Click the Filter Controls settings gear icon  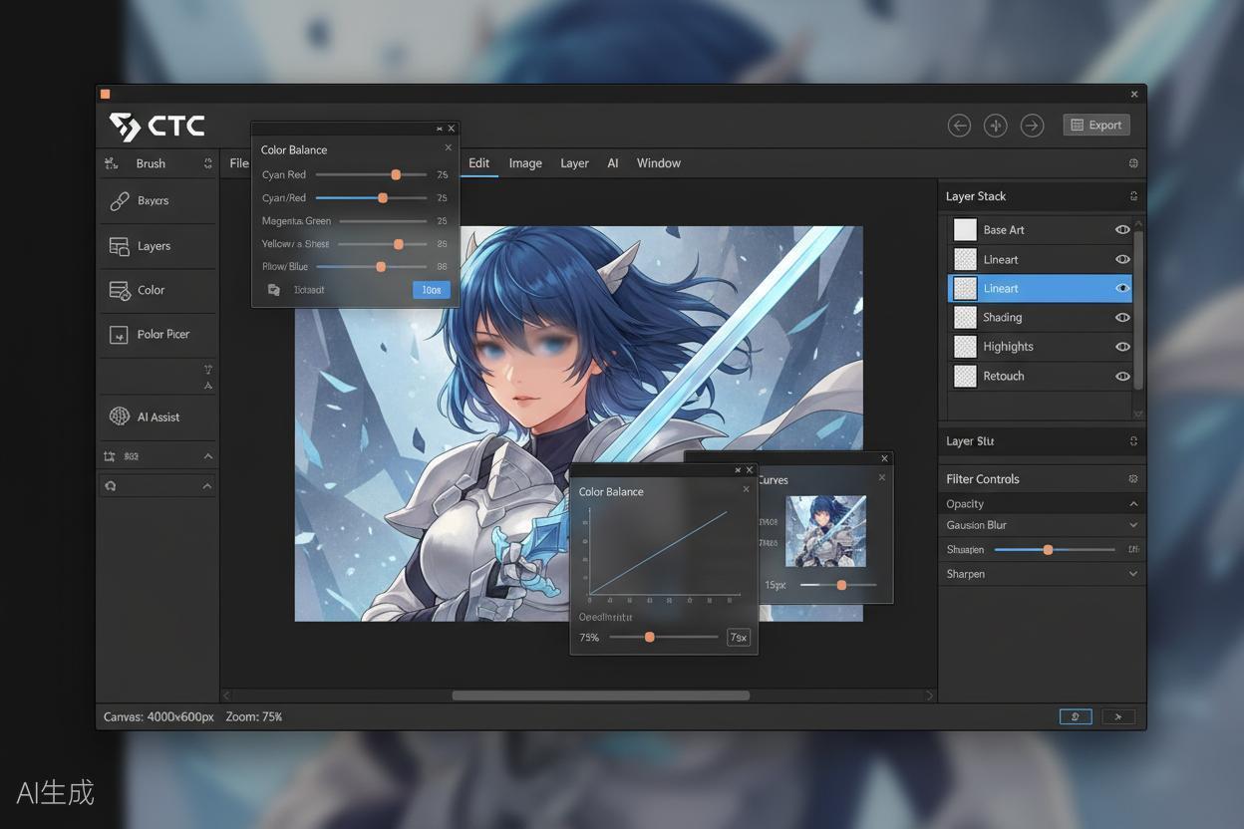click(1133, 479)
